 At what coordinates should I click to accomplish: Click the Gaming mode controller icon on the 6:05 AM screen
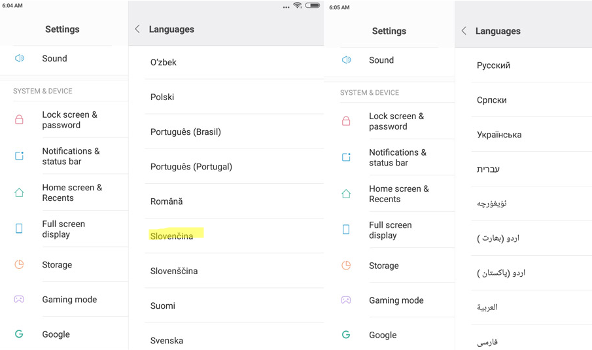click(346, 300)
